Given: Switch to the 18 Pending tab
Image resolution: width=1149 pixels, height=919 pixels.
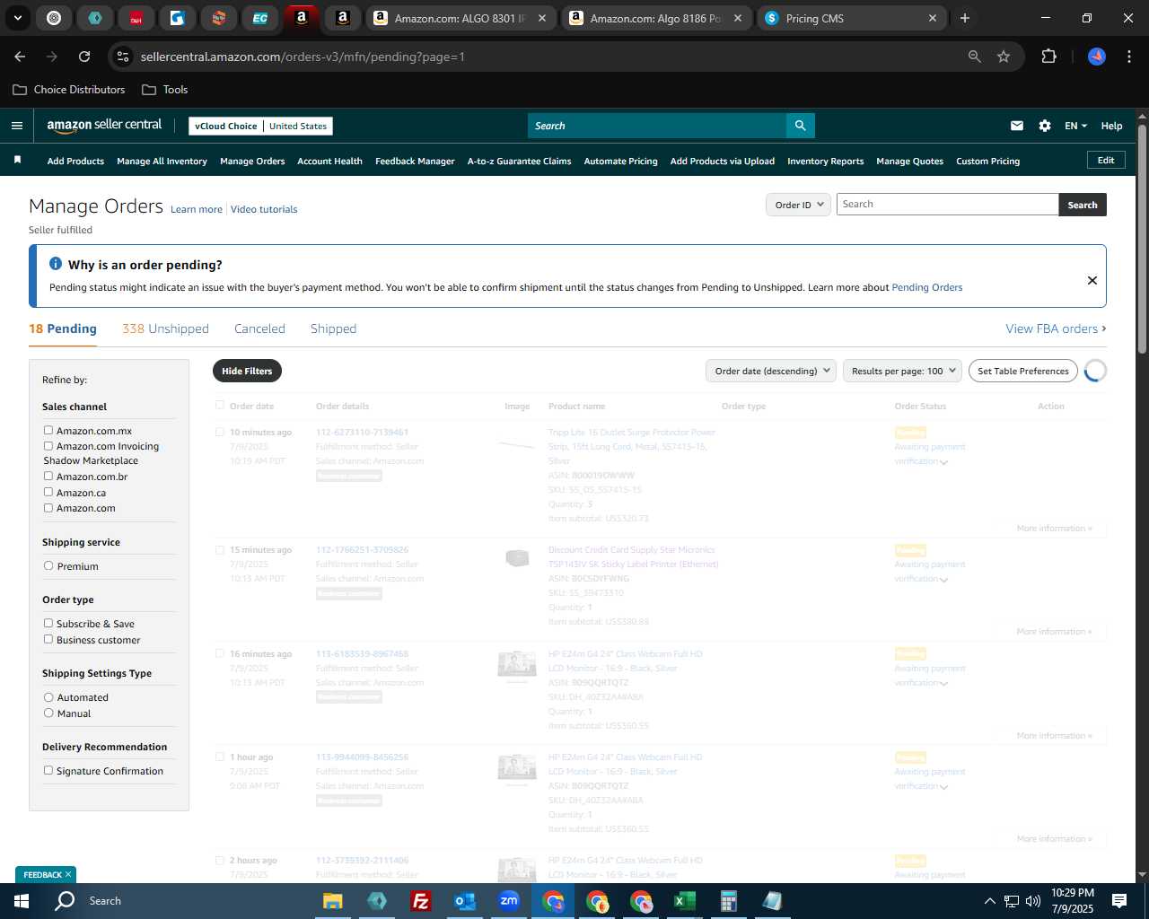Looking at the screenshot, I should [x=63, y=328].
